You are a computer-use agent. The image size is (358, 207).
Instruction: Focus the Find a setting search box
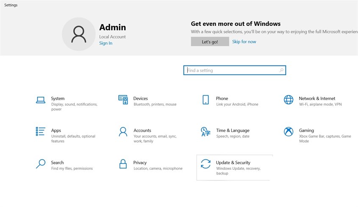click(231, 71)
